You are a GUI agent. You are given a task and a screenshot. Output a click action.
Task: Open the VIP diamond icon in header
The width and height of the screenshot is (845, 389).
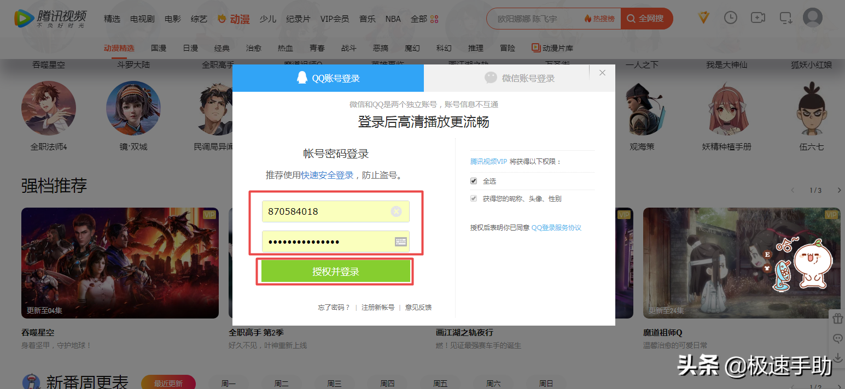coord(704,17)
